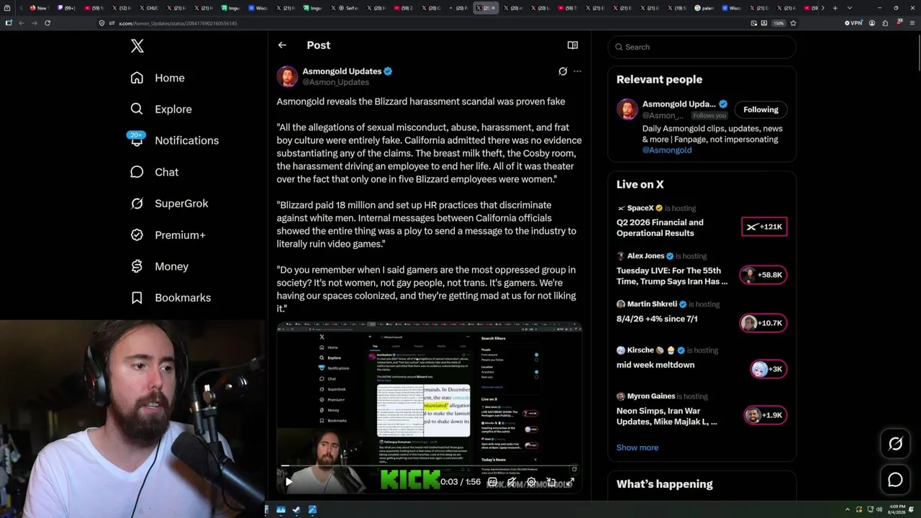The height and width of the screenshot is (518, 921).
Task: Click the Explore magnifier icon
Action: [x=137, y=109]
